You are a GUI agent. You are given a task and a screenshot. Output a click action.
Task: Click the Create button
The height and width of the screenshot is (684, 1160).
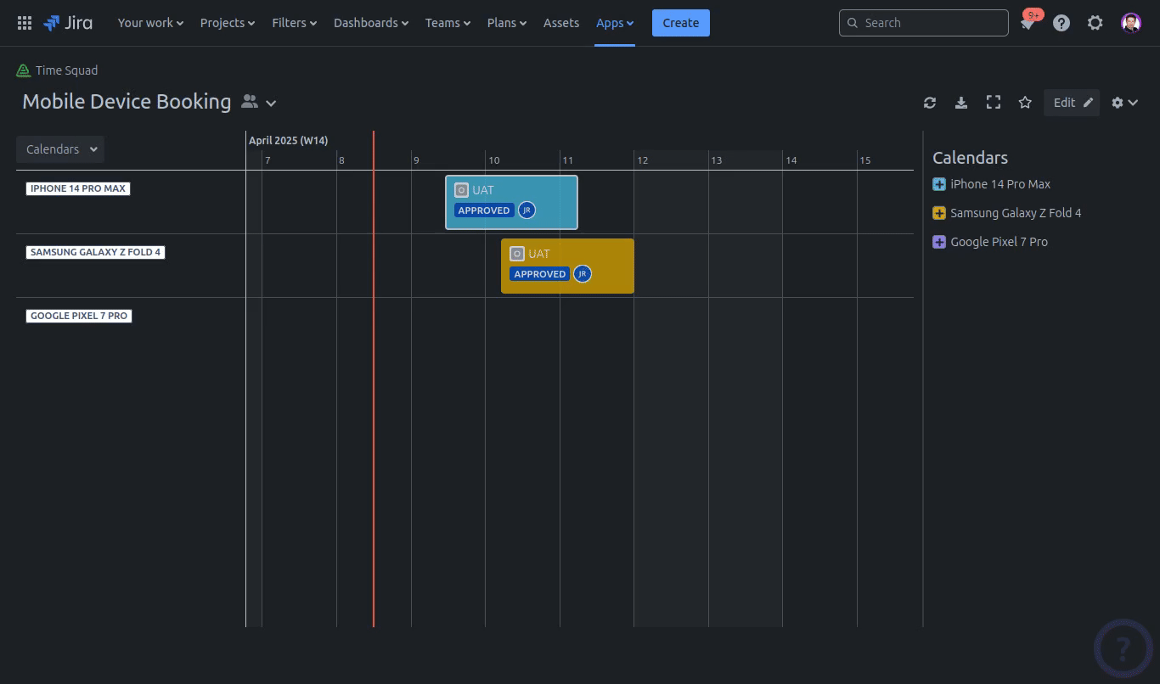click(680, 23)
